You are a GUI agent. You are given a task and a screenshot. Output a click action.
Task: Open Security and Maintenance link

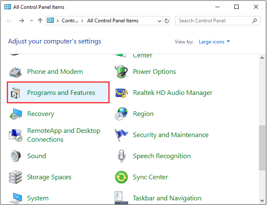pos(171,135)
